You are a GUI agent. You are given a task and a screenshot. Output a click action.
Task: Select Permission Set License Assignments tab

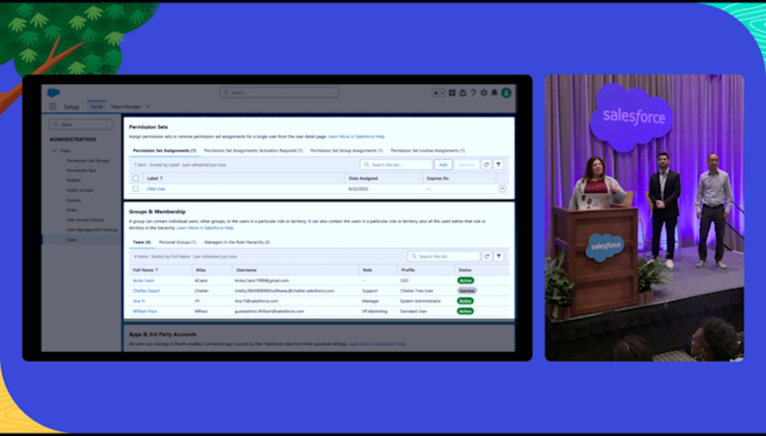click(427, 151)
